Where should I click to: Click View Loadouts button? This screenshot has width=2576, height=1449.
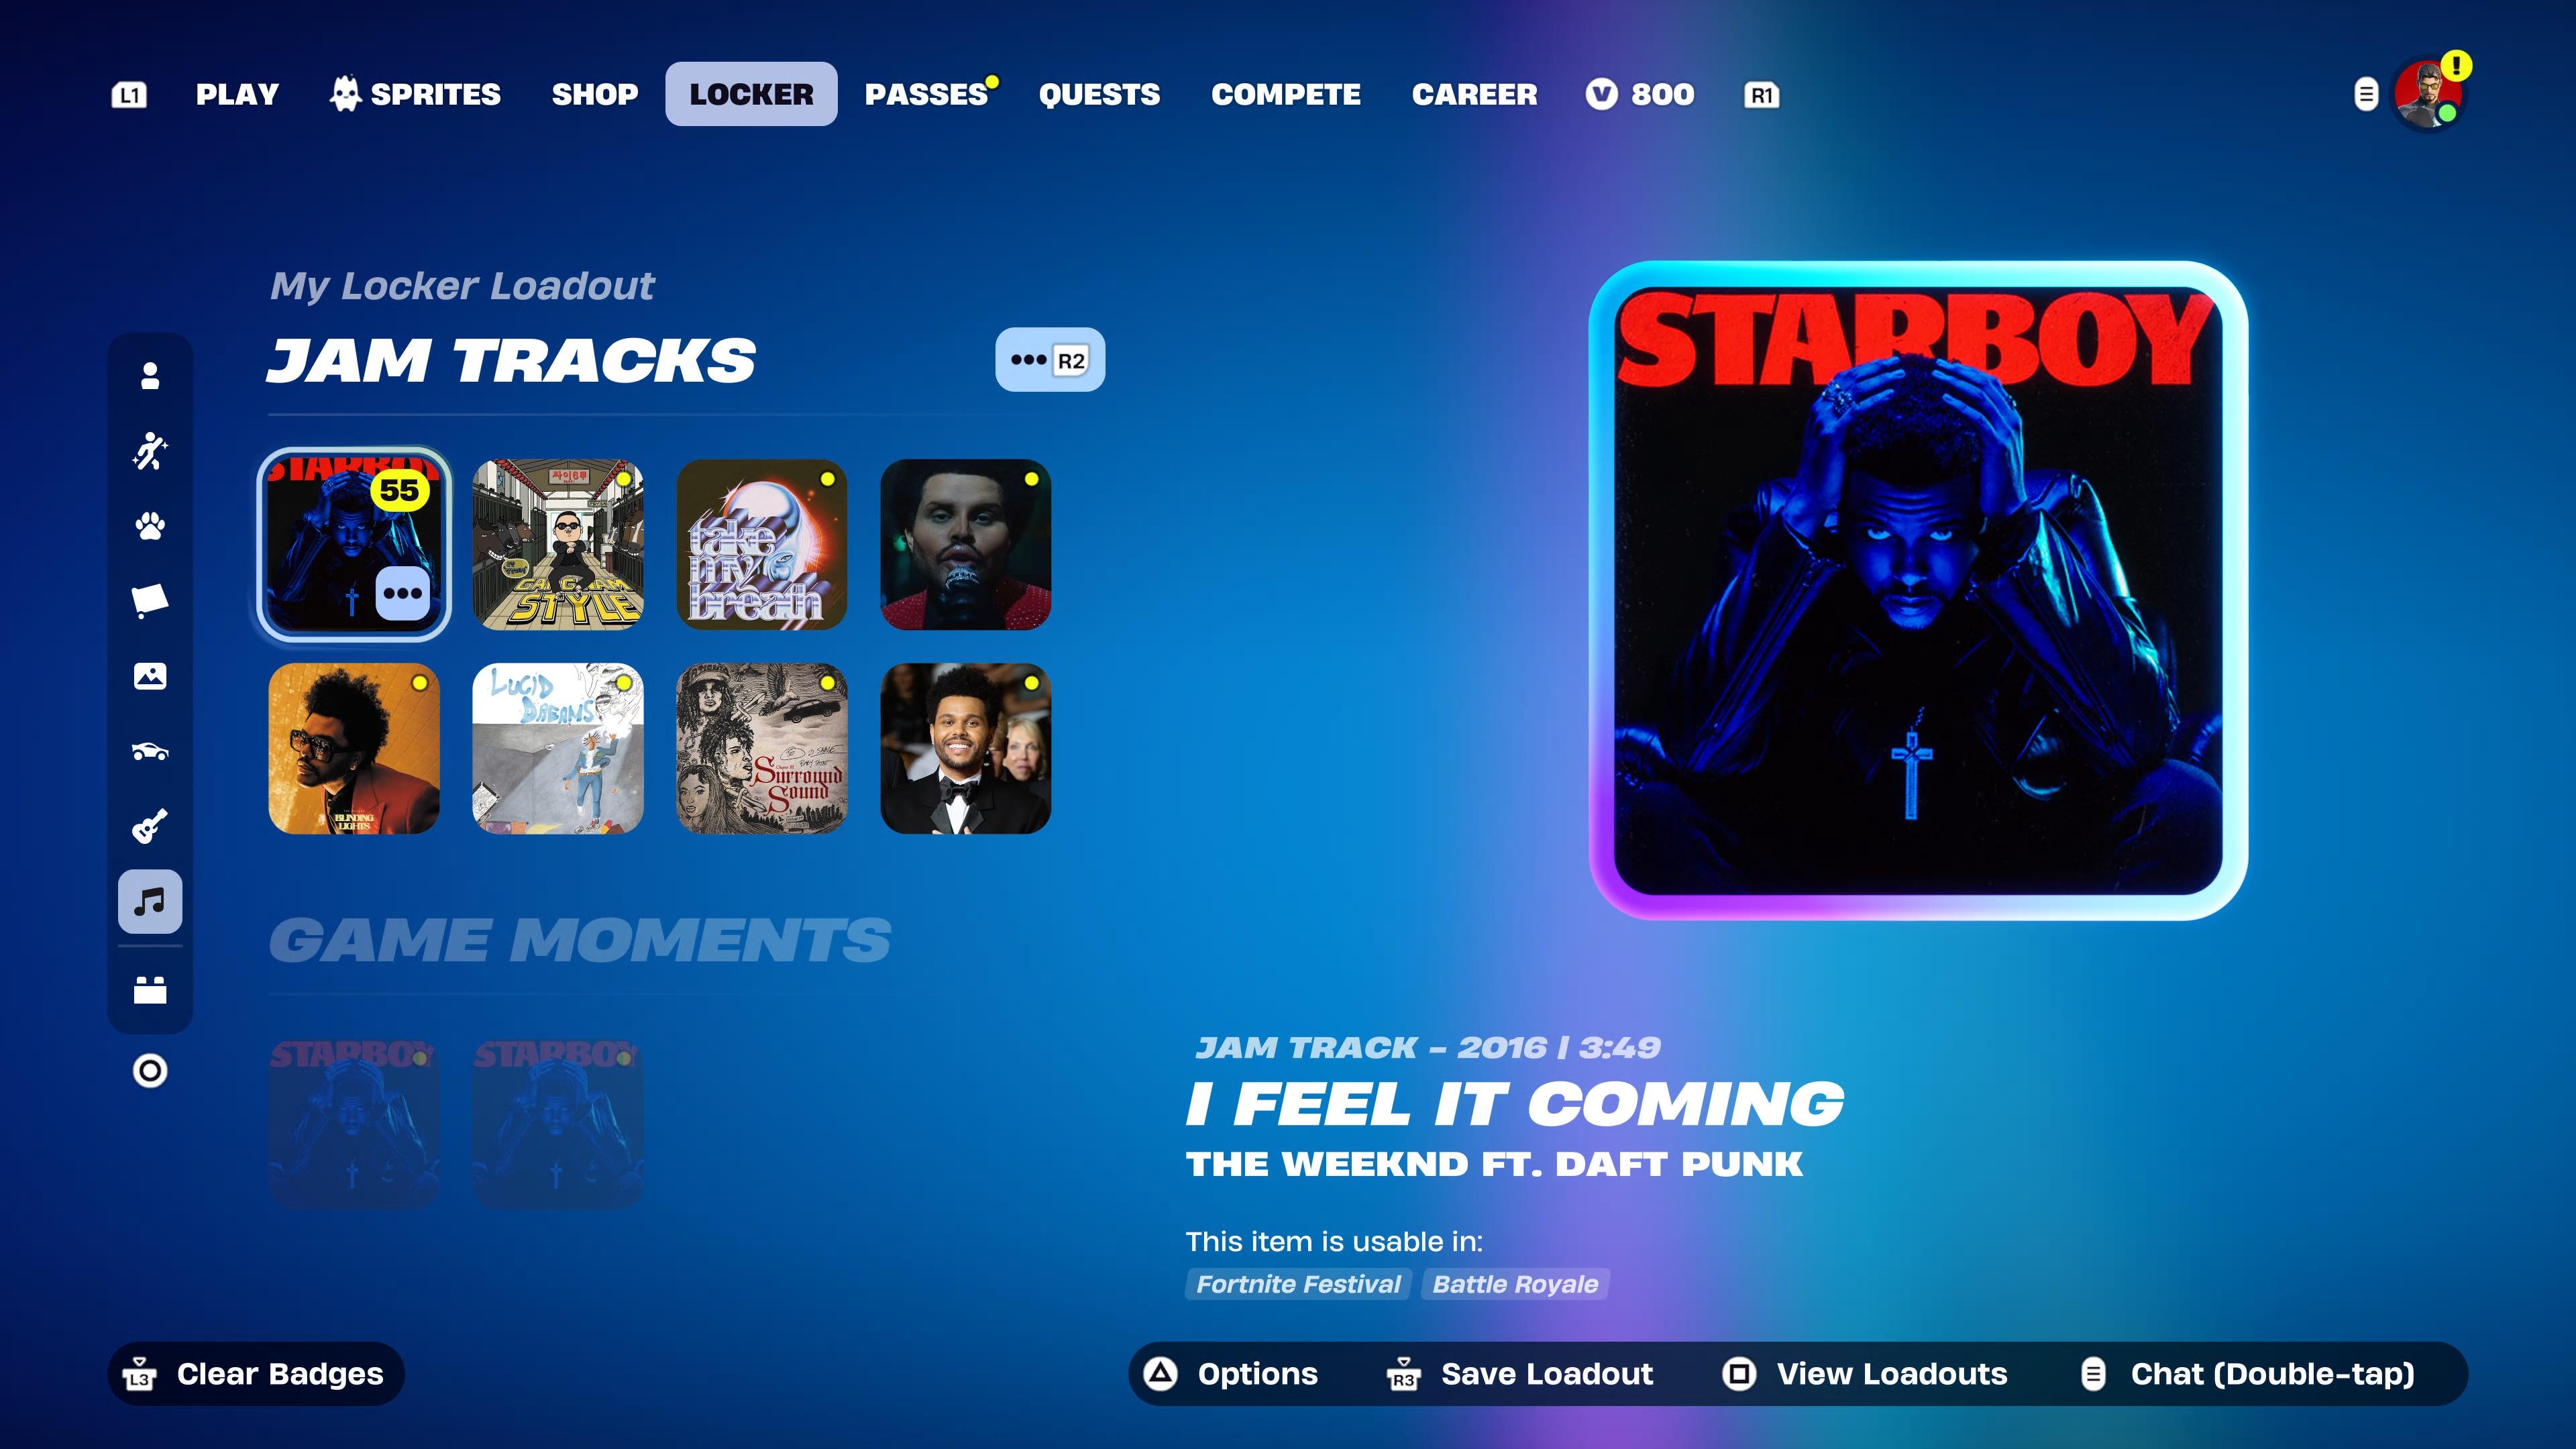(x=1865, y=1374)
